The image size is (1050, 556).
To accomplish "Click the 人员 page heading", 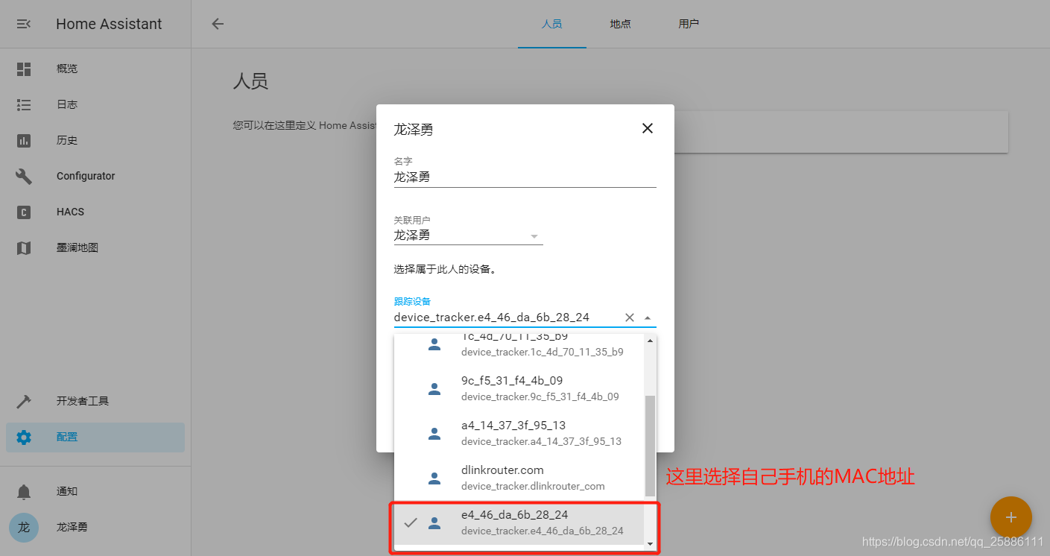I will 250,81.
